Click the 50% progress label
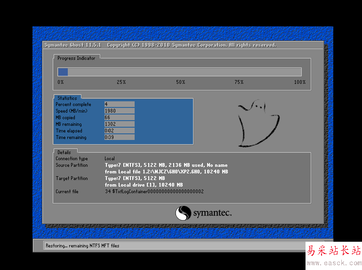 pos(181,82)
